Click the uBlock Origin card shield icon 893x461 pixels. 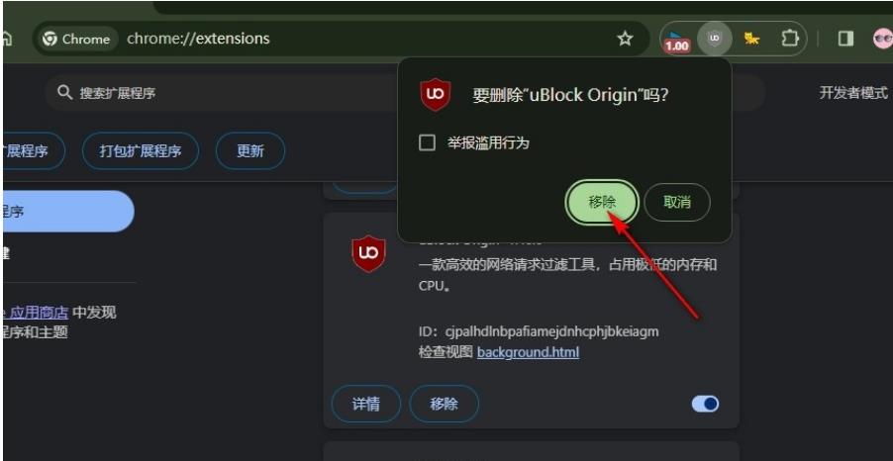[368, 253]
